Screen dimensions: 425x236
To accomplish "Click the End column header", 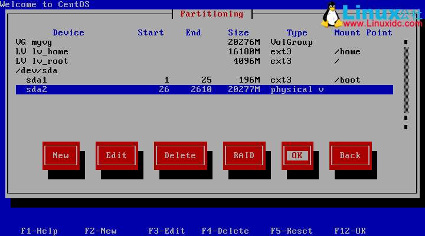I will point(193,33).
